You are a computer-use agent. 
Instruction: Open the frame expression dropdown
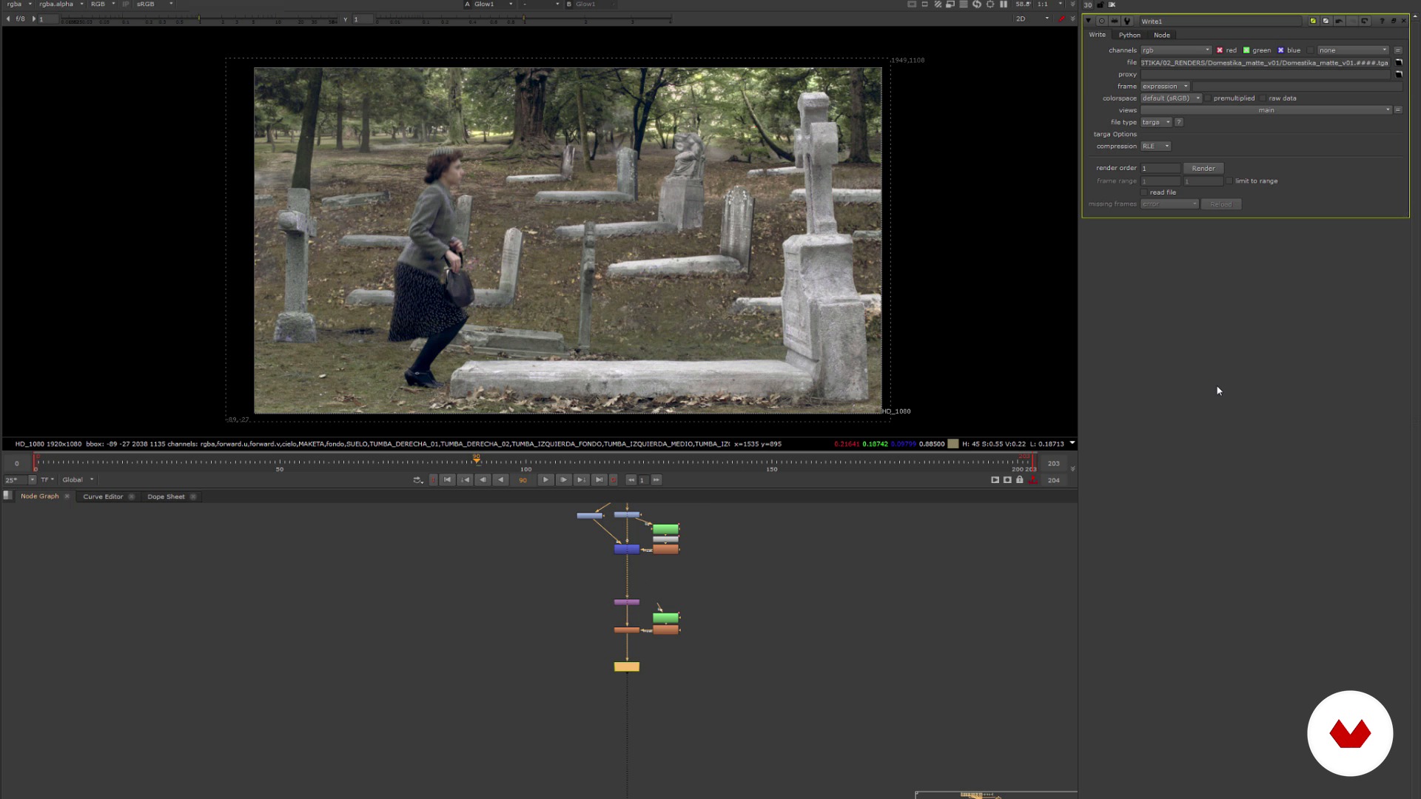[x=1165, y=87]
